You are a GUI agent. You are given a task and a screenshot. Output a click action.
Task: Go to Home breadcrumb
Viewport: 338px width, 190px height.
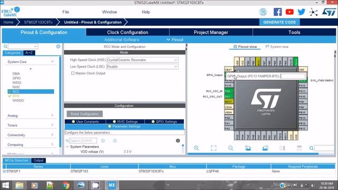pos(8,22)
